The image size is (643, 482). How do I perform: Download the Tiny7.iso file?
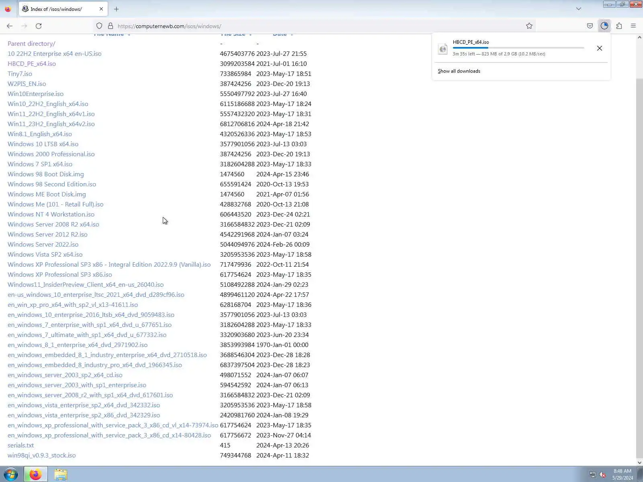tap(20, 74)
